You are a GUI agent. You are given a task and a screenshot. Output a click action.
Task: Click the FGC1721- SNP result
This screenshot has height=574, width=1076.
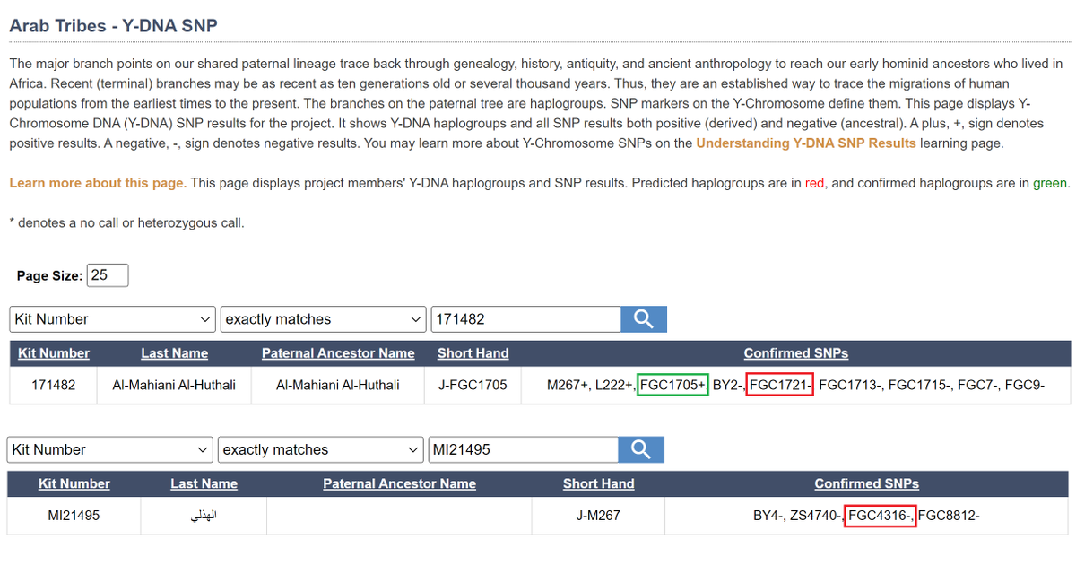[x=780, y=386]
